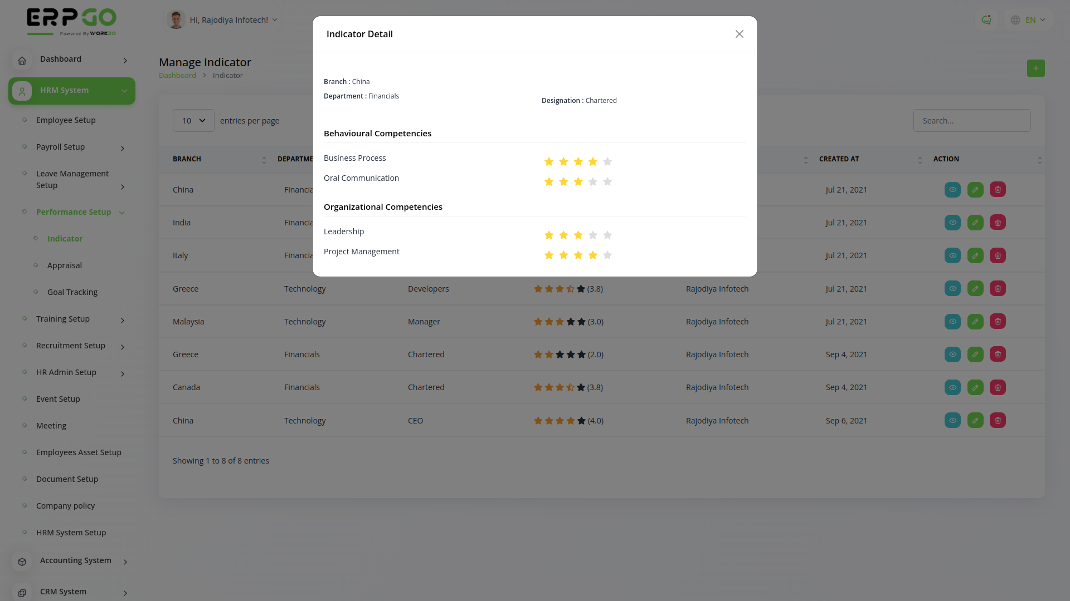This screenshot has width=1070, height=601.
Task: Toggle view eye icon for Italy row
Action: [x=952, y=256]
